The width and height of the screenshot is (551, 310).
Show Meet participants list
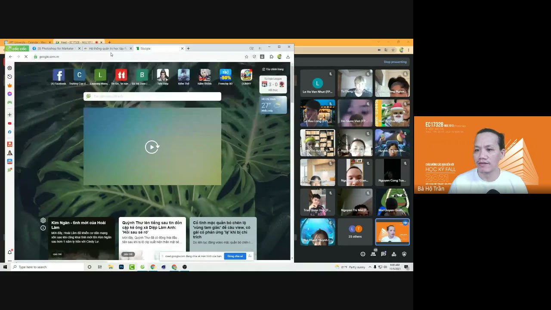(373, 254)
